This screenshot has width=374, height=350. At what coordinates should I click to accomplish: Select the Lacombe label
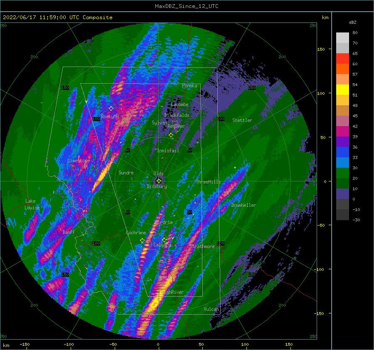[x=180, y=104]
